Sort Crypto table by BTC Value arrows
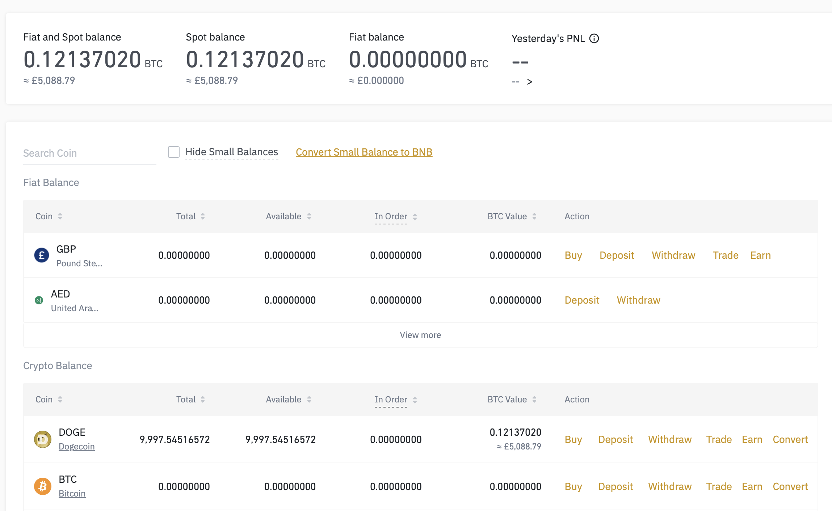 (534, 400)
